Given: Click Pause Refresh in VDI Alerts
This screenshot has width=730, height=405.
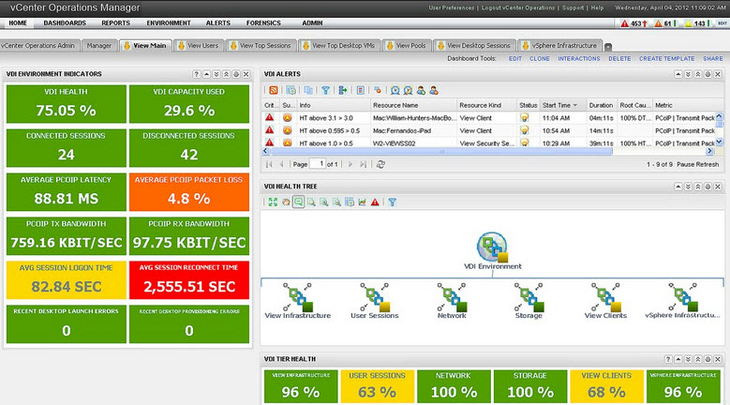Looking at the screenshot, I should pos(698,164).
